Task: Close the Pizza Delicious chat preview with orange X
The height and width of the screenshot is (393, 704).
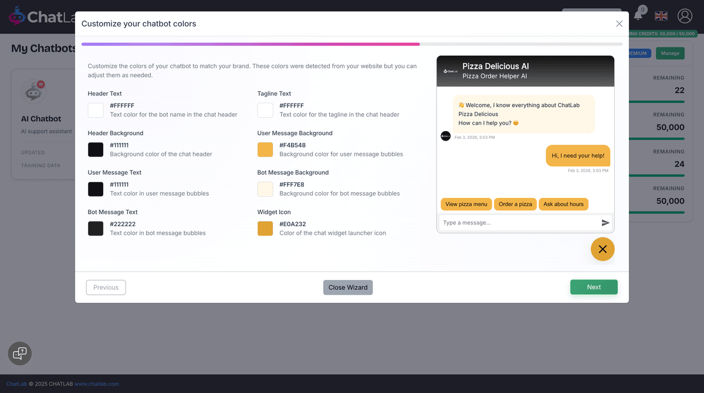Action: pos(602,249)
